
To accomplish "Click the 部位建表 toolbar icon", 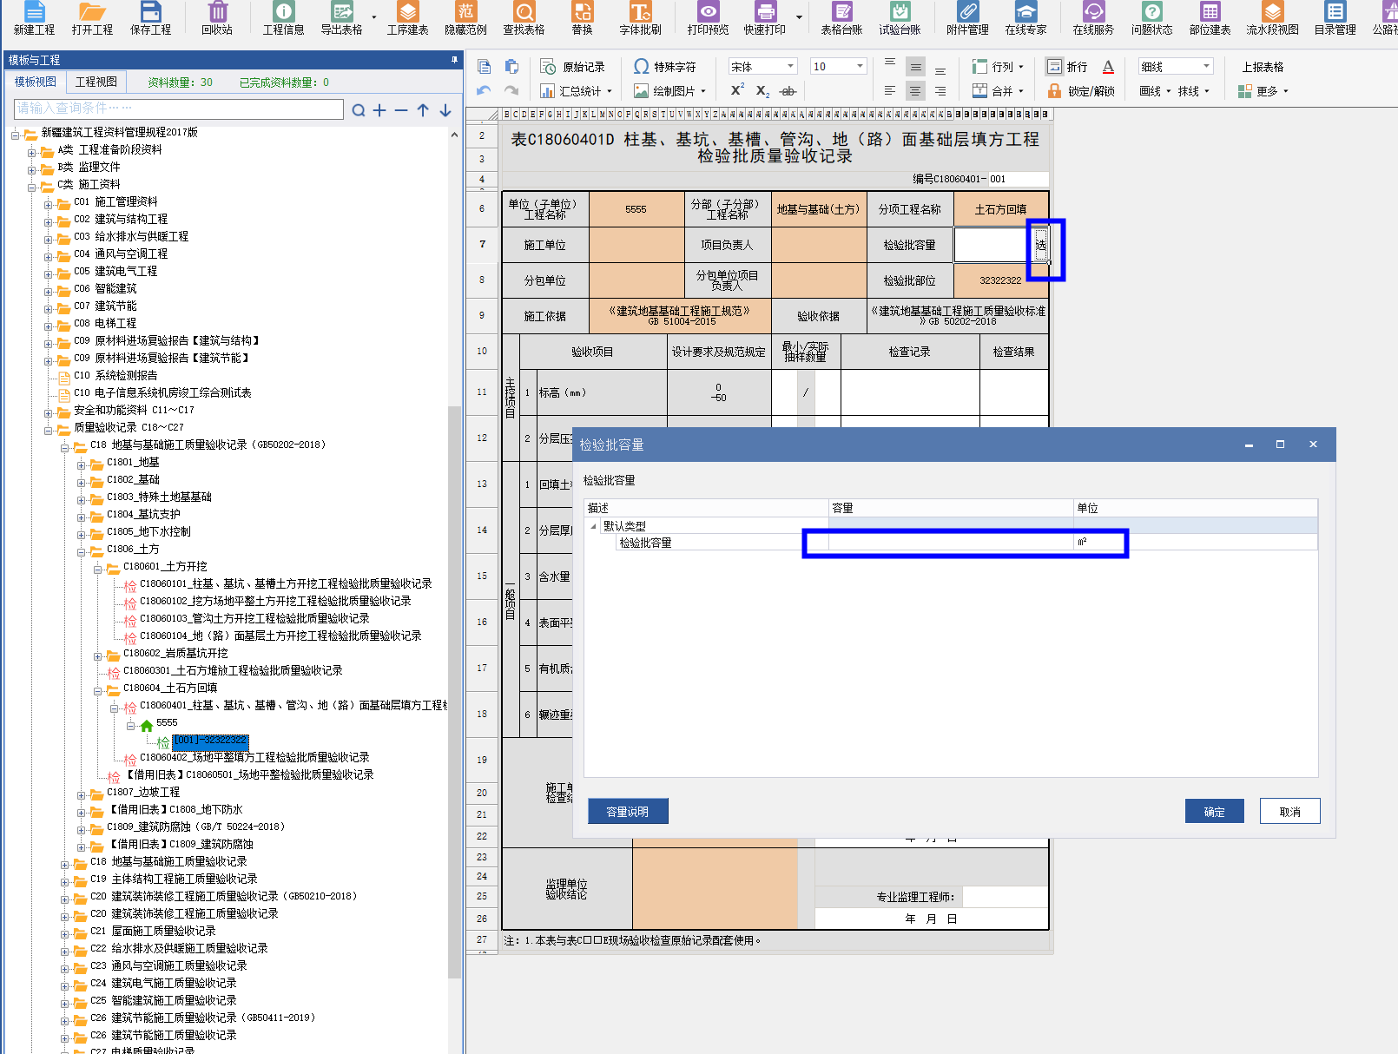I will [1210, 18].
